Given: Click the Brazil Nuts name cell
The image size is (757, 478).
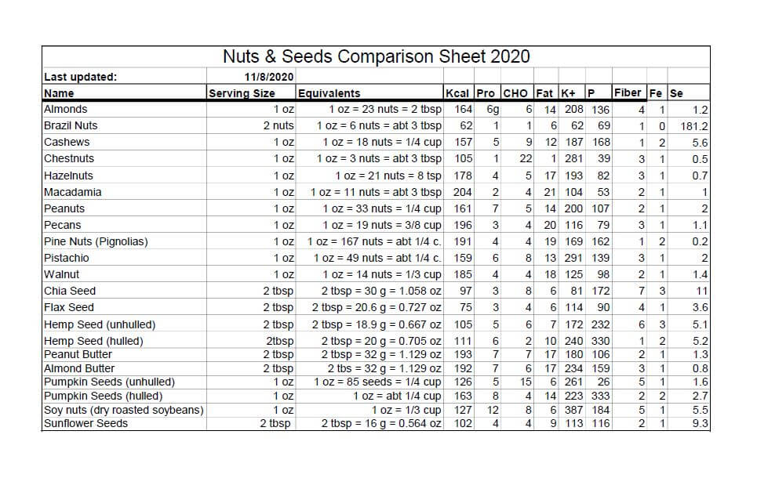Looking at the screenshot, I should (x=71, y=126).
